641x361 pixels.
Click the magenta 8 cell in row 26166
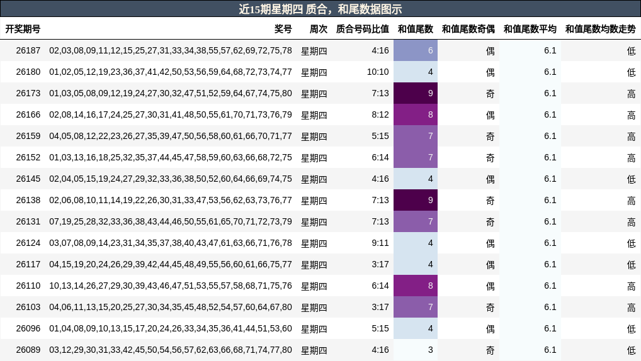click(x=416, y=114)
